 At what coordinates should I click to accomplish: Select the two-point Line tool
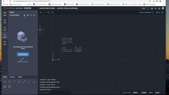point(24,82)
